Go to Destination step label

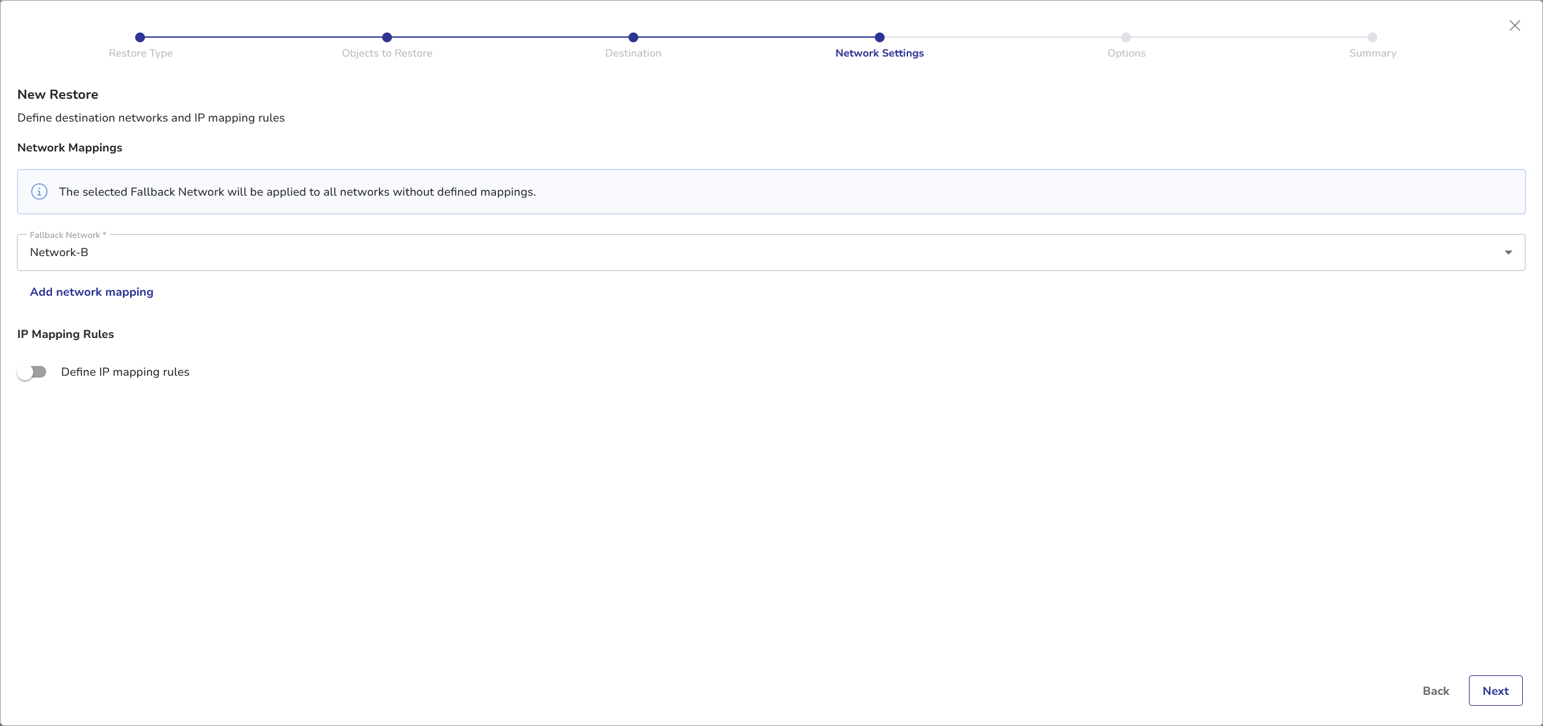click(633, 53)
